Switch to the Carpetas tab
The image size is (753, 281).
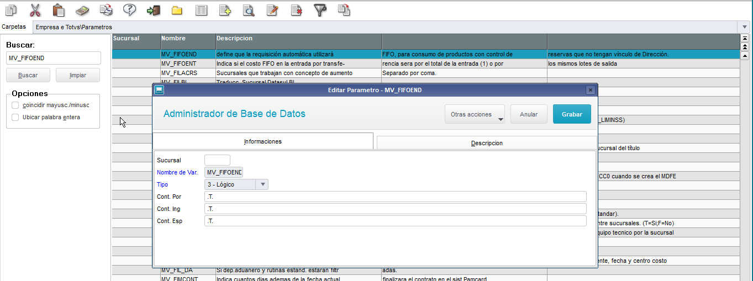click(x=14, y=26)
